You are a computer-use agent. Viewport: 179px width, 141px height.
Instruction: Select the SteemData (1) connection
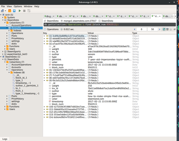[x=13, y=57]
